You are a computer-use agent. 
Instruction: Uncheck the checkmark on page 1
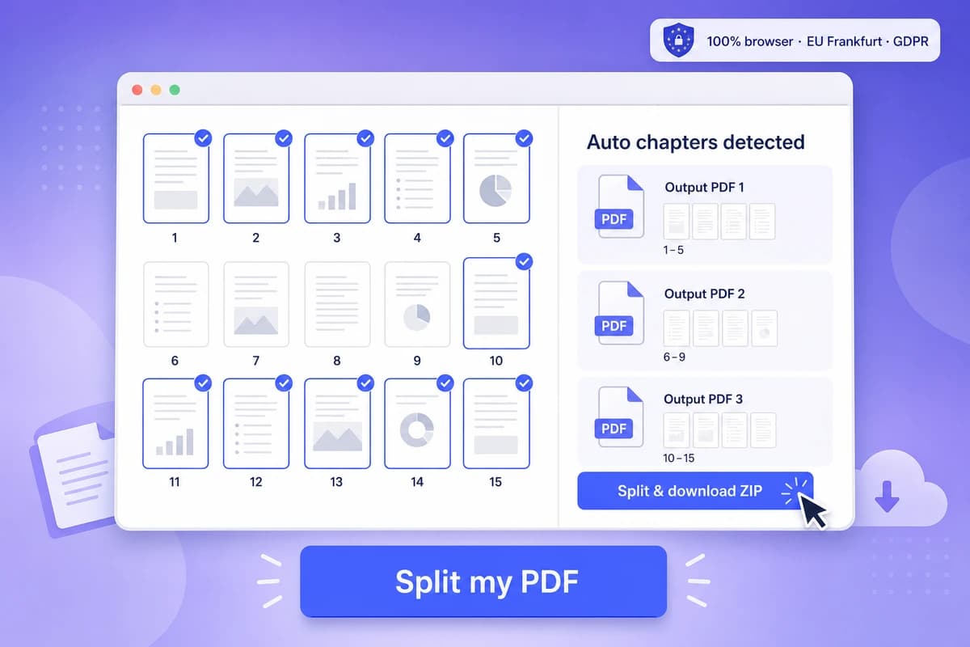coord(203,138)
